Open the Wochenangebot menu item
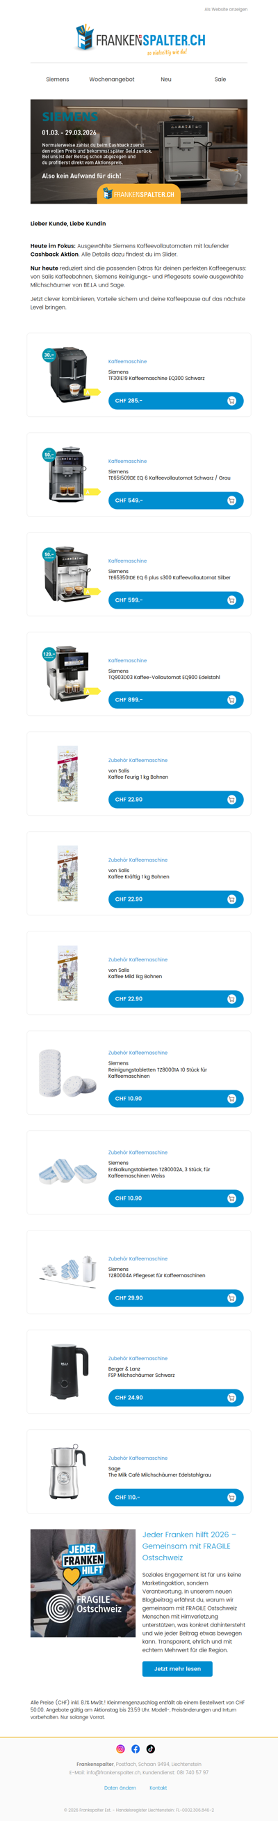The width and height of the screenshot is (278, 1821). pyautogui.click(x=111, y=79)
